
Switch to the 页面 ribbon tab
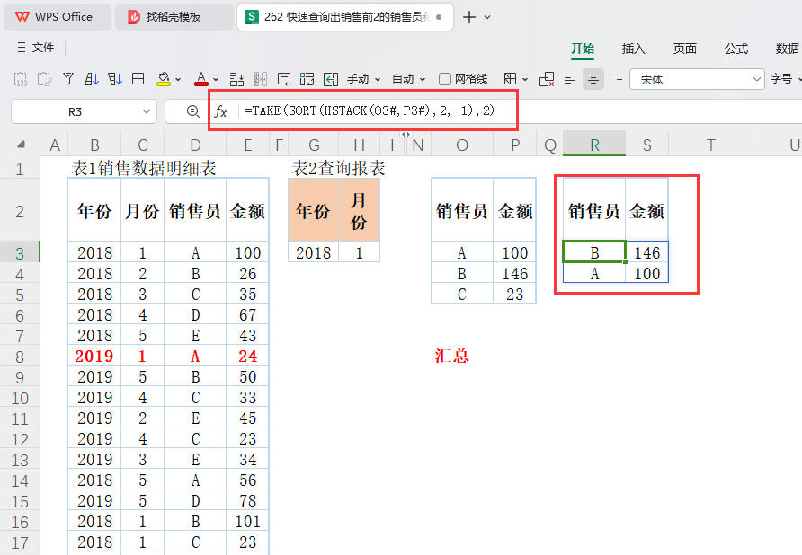(x=685, y=48)
